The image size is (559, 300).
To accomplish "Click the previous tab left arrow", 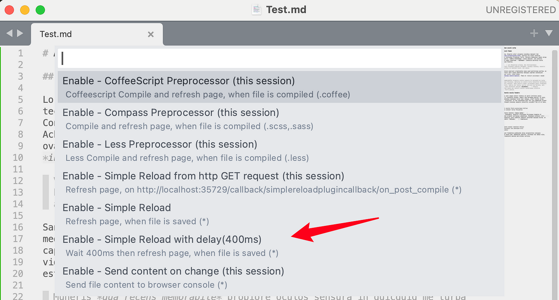I will click(10, 33).
